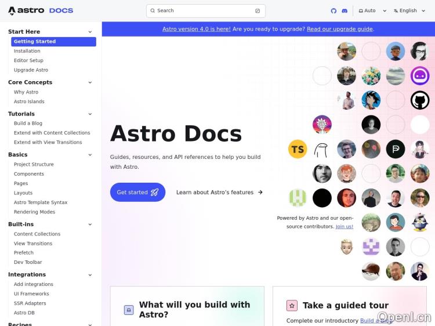Select Installation in the sidebar
435x326 pixels.
point(27,51)
